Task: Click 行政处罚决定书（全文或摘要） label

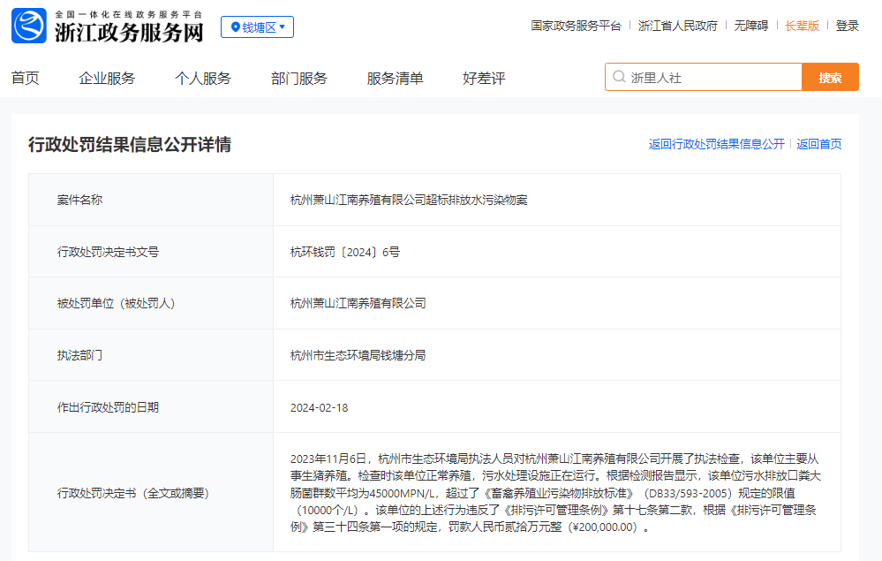Action: pyautogui.click(x=132, y=493)
